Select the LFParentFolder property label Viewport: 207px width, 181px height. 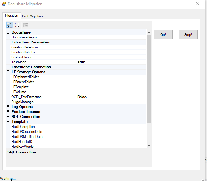[23, 82]
